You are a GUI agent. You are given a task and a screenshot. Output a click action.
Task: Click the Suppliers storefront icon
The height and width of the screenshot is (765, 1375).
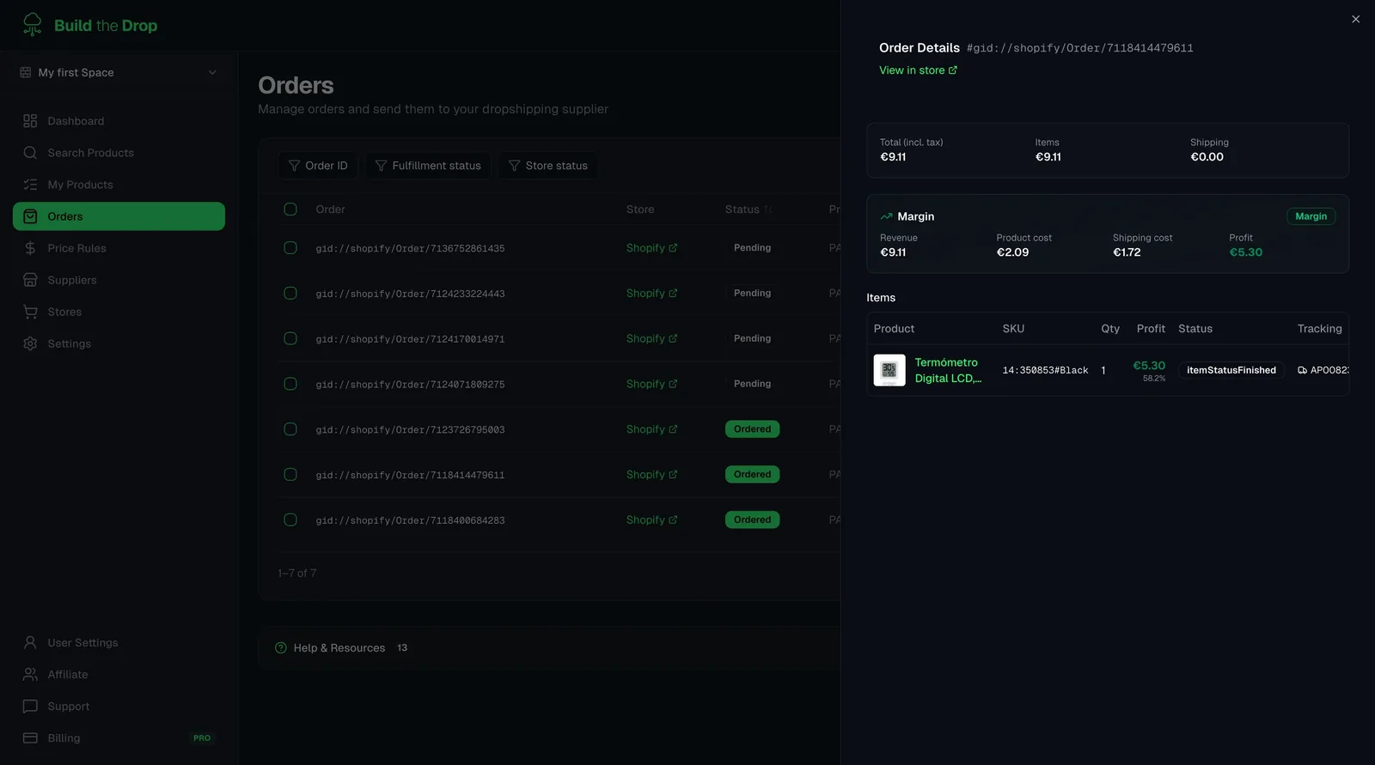click(x=30, y=280)
